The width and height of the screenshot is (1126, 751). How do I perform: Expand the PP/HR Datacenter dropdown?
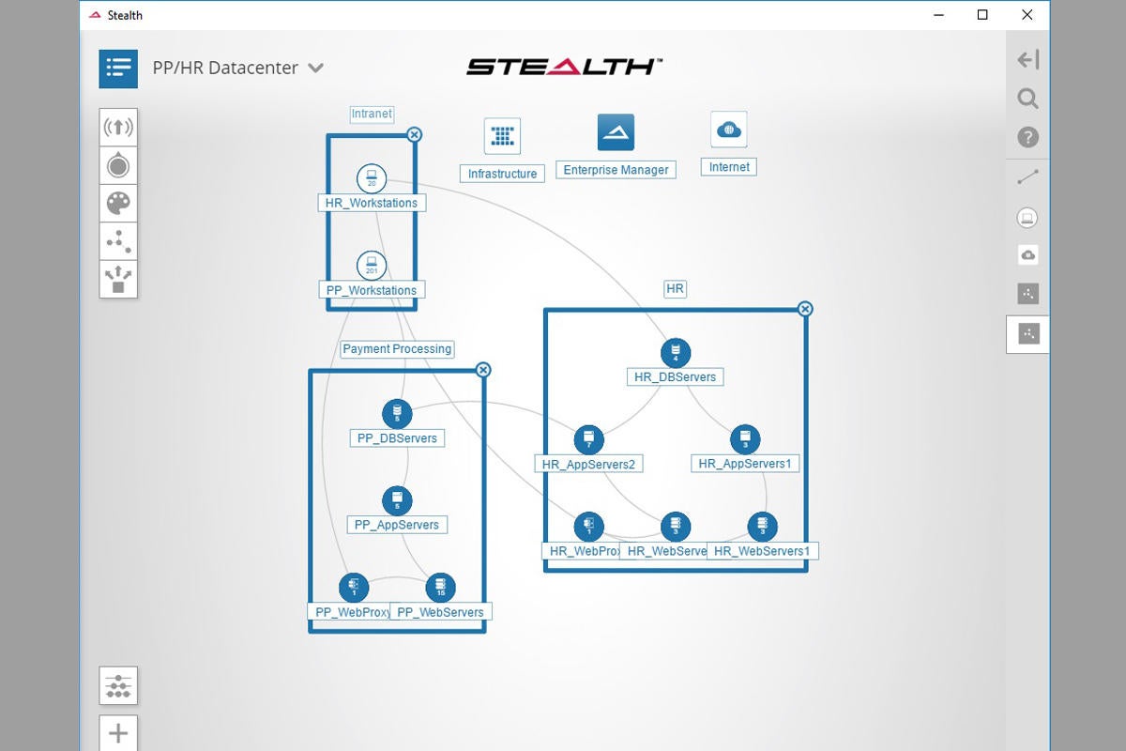tap(316, 68)
